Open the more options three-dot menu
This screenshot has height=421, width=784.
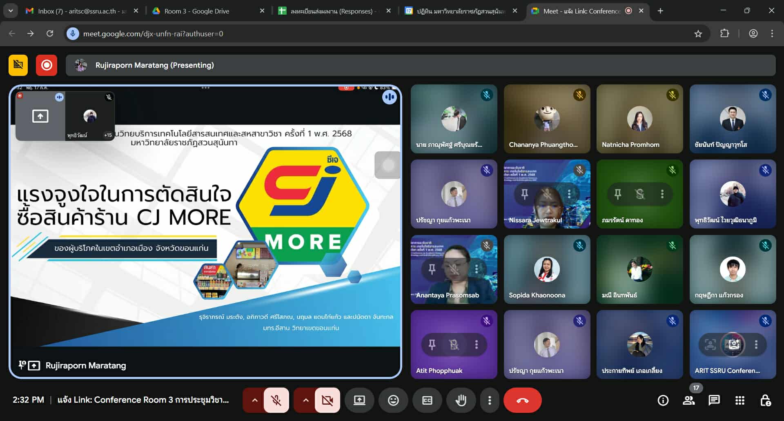pos(490,400)
